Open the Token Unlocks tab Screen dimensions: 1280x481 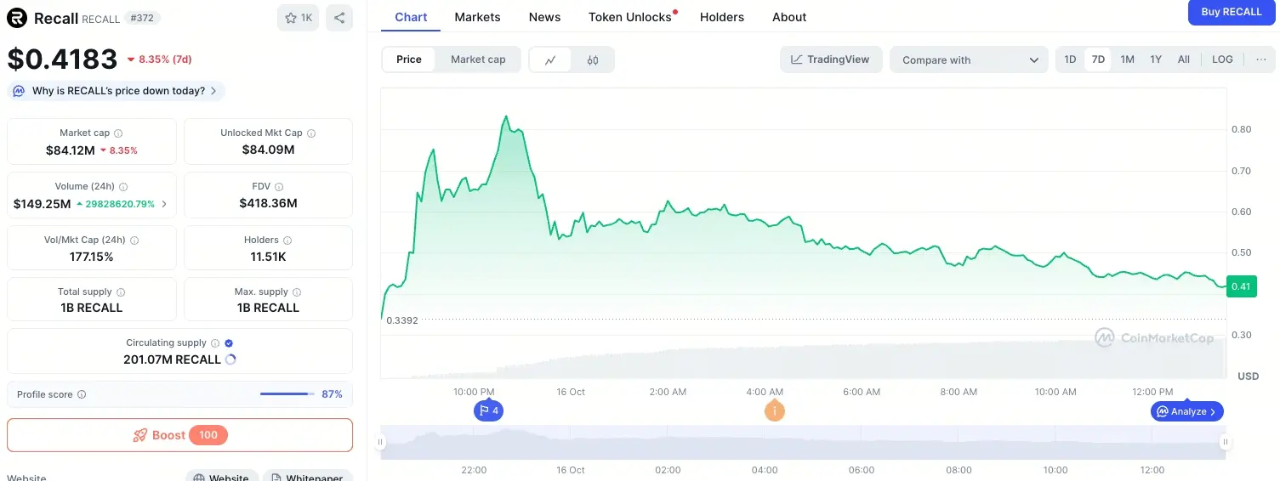click(x=630, y=17)
